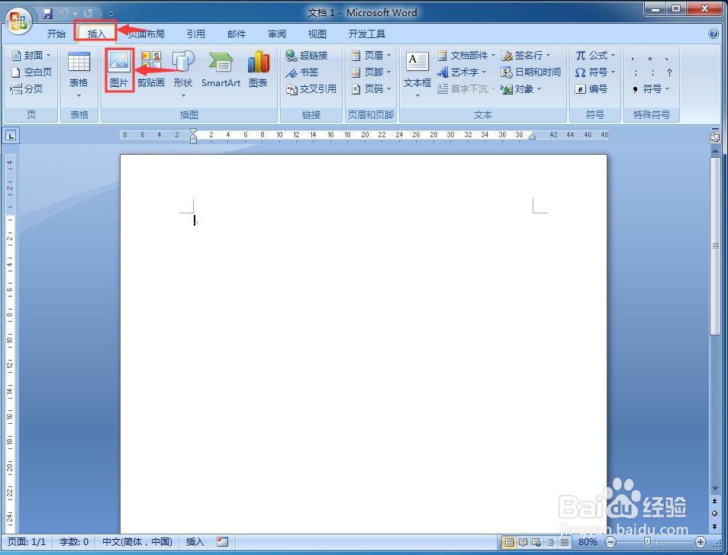This screenshot has height=555, width=728.
Task: Open the Home (开始) tab
Action: (x=56, y=34)
